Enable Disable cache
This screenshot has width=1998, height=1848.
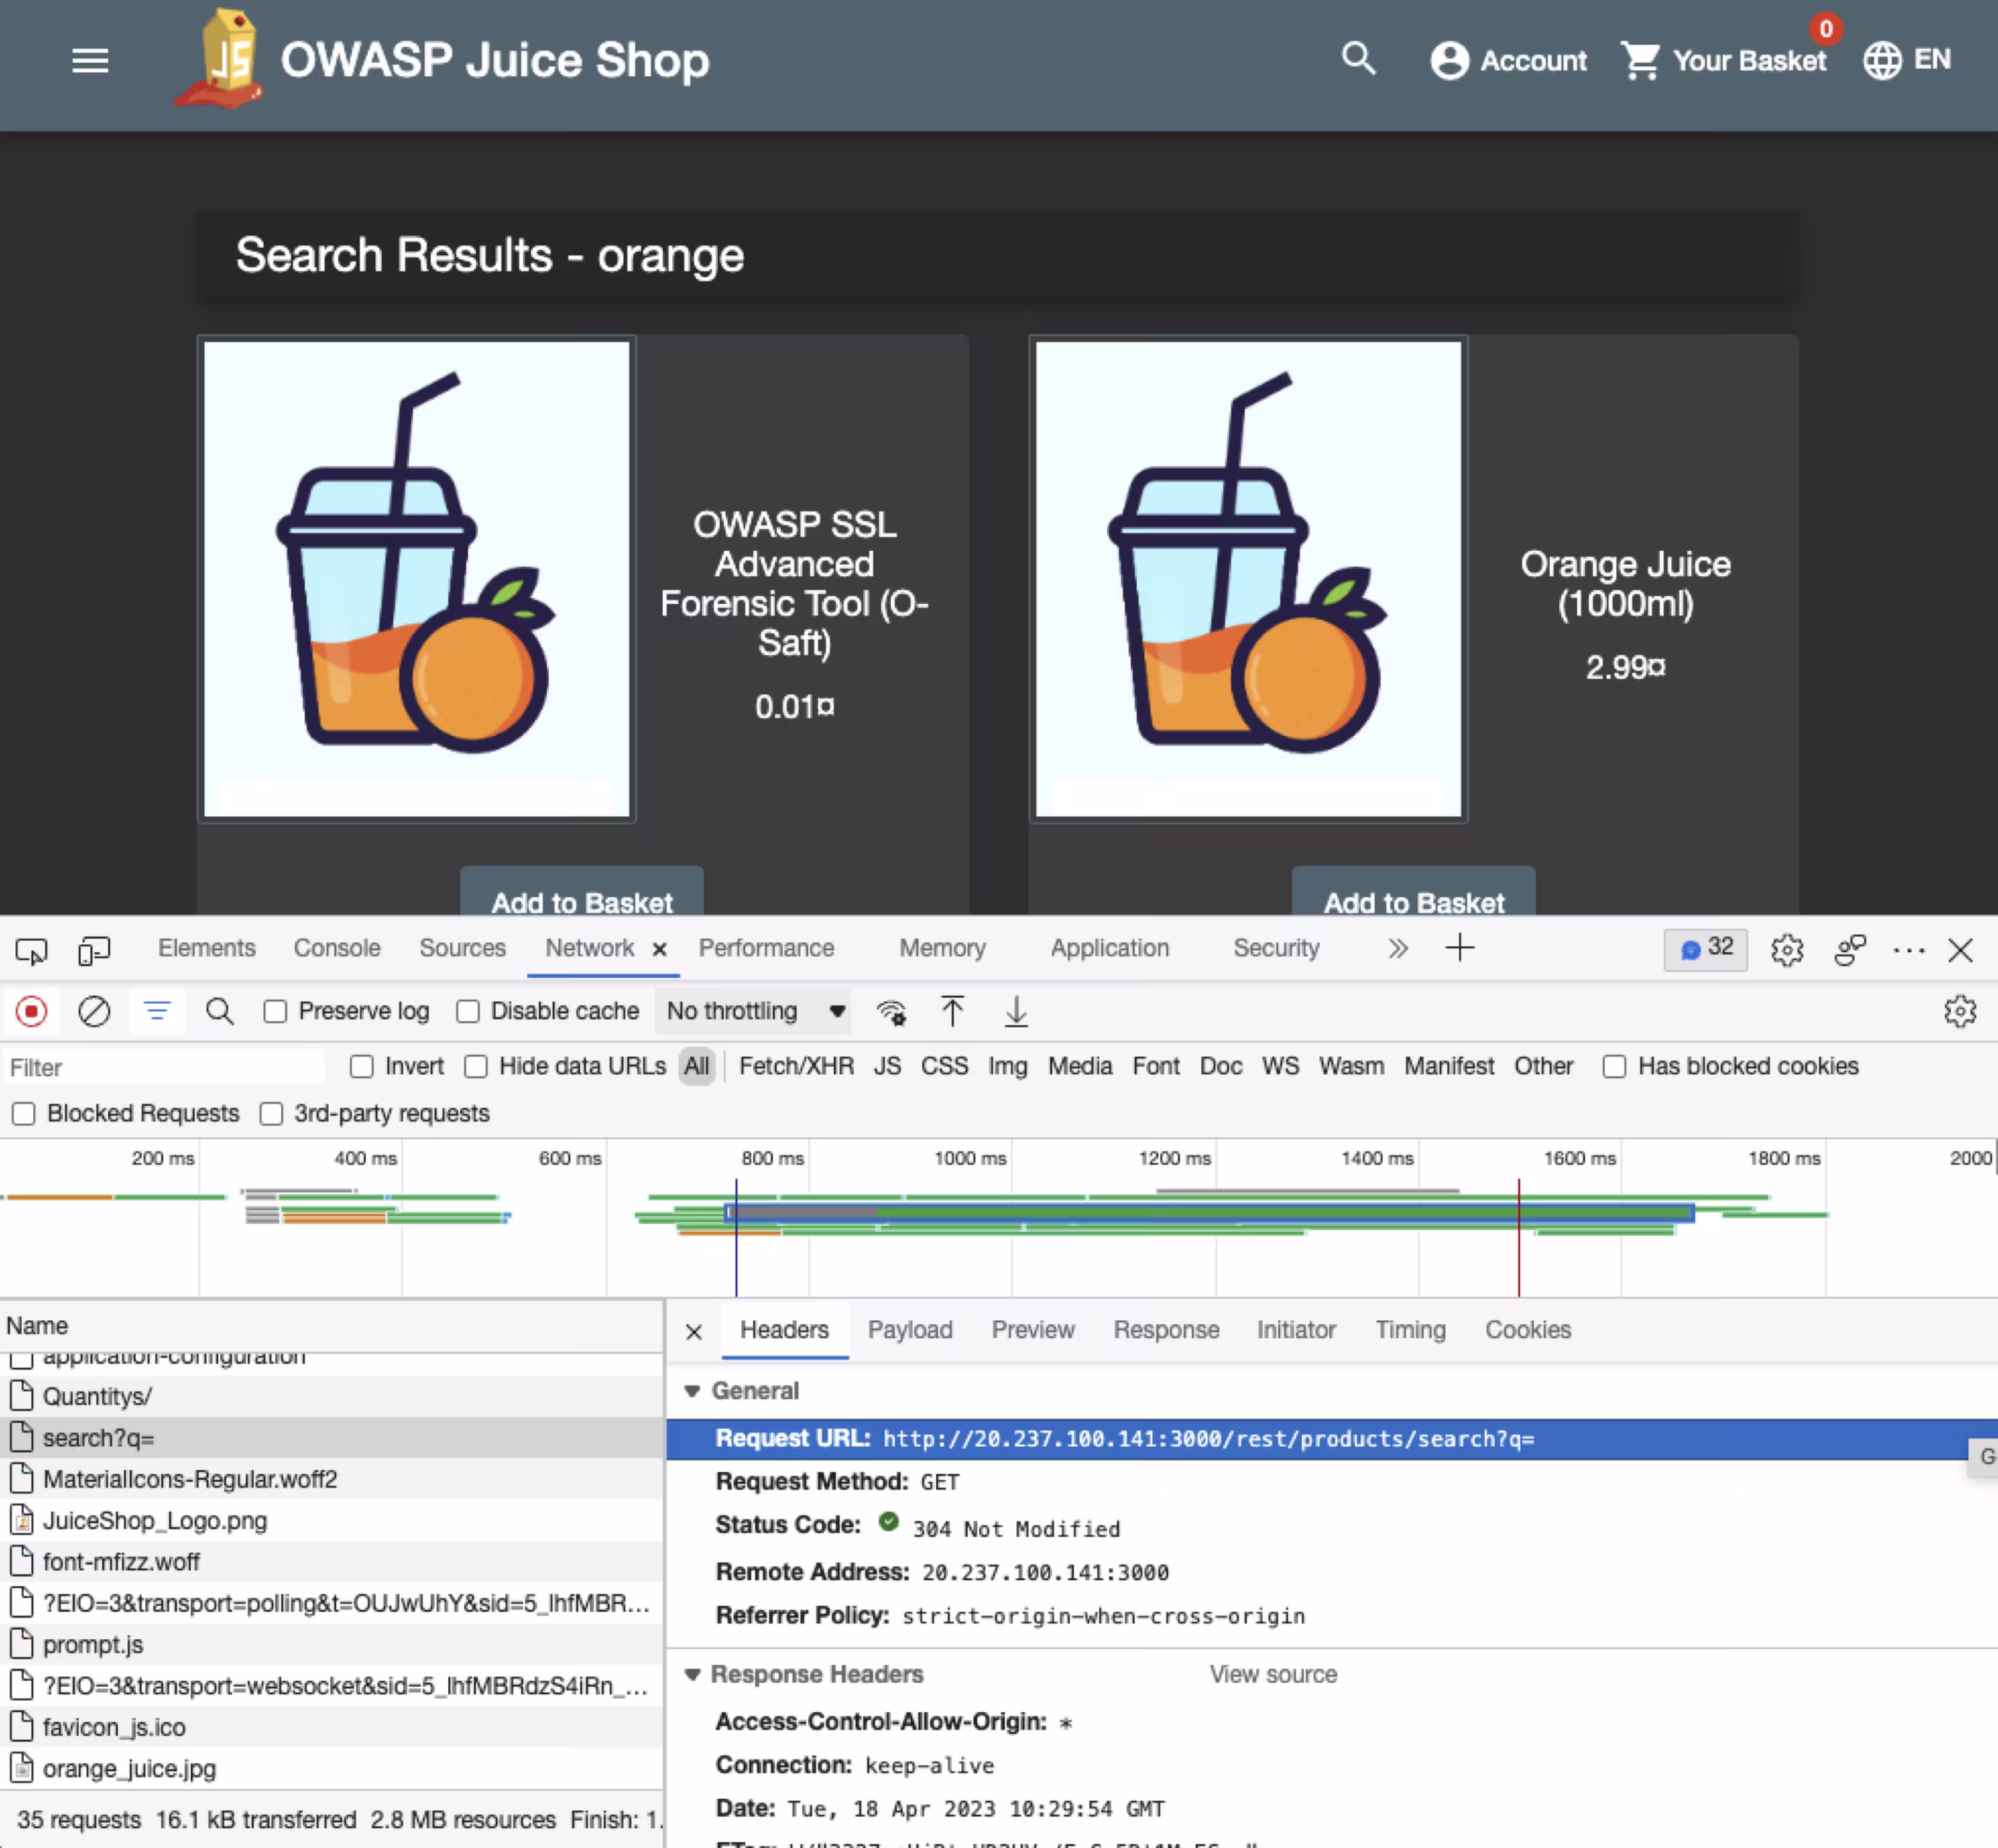468,1011
